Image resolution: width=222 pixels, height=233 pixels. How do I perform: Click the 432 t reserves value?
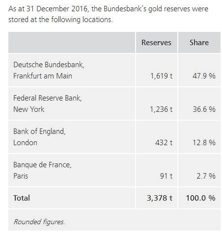[164, 143]
